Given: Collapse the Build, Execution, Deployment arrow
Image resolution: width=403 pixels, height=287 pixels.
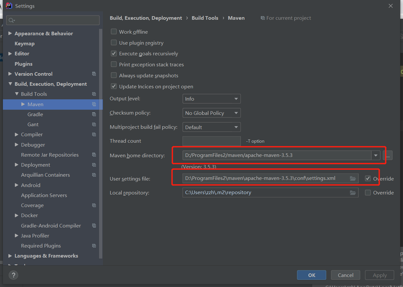Looking at the screenshot, I should pyautogui.click(x=10, y=84).
